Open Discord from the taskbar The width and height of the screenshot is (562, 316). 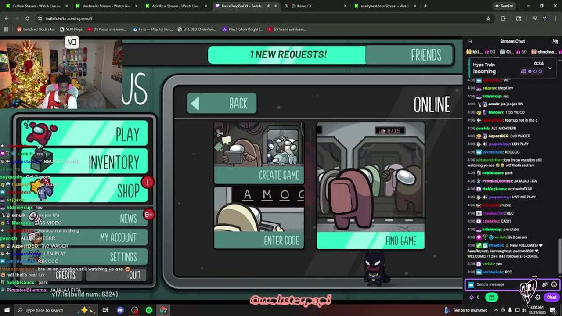[120, 310]
